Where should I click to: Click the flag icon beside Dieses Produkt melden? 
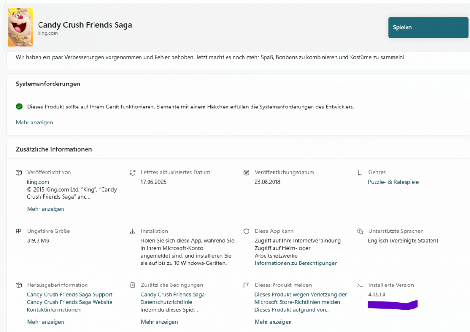click(x=246, y=286)
